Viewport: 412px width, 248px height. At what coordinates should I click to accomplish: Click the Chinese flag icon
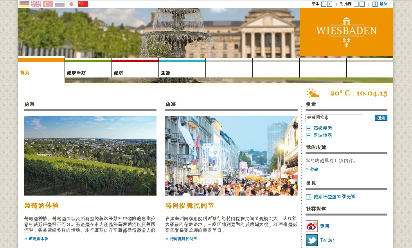click(x=83, y=4)
